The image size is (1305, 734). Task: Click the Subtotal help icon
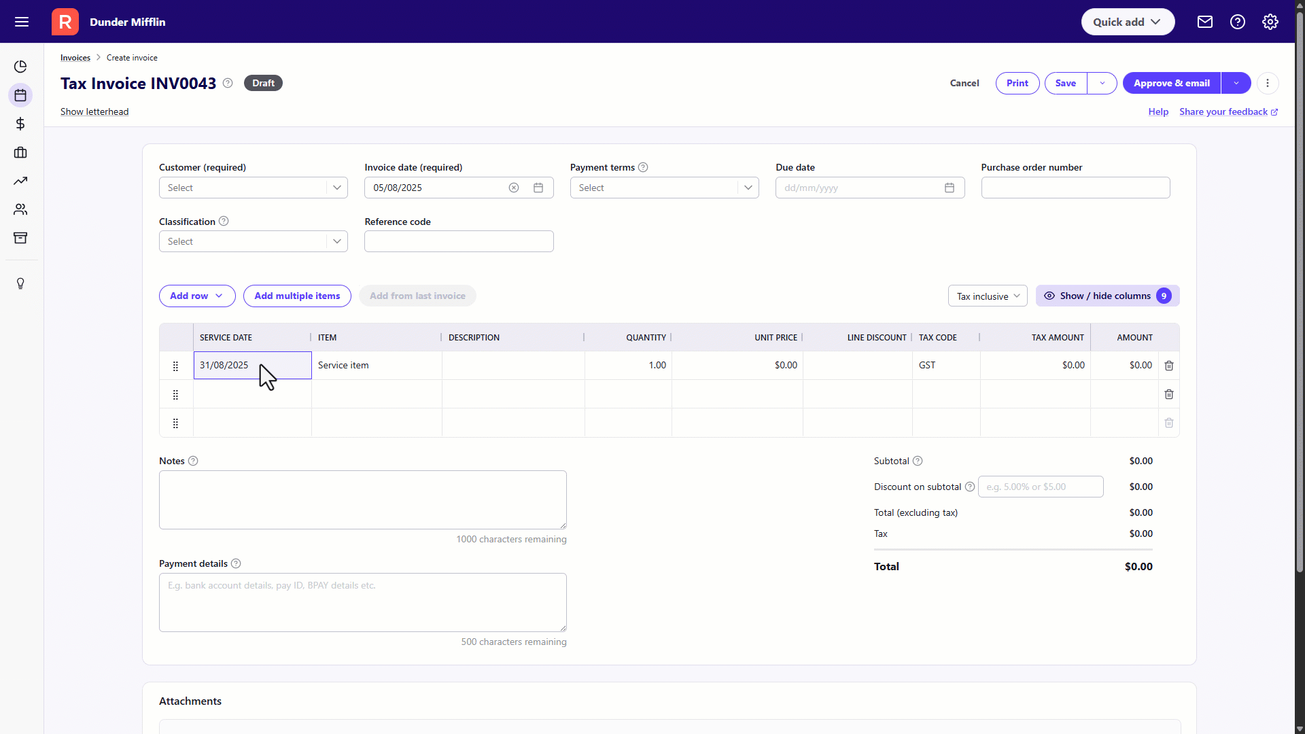tap(918, 461)
